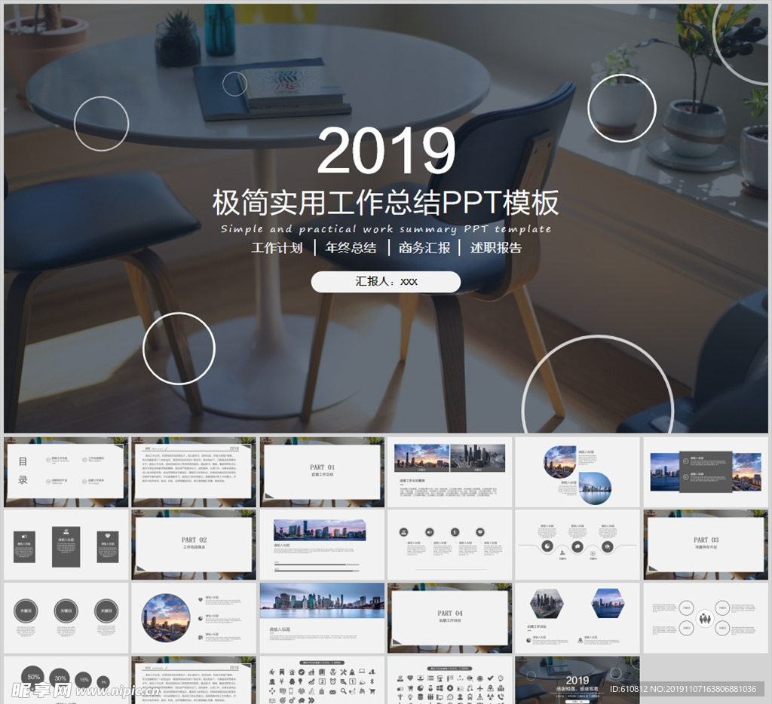Open the second icon library slide thumbnail
This screenshot has height=704, width=772.
pyautogui.click(x=450, y=680)
